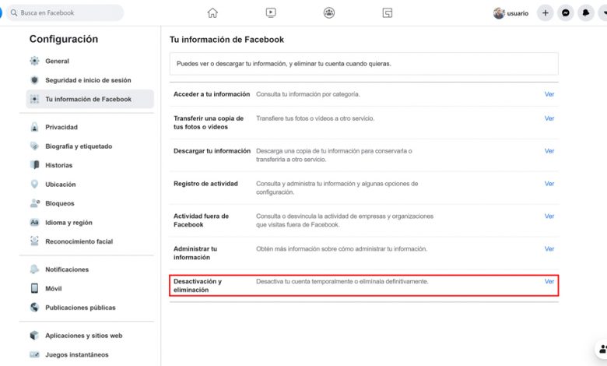Click the plus Create button
607x366 pixels.
(x=545, y=13)
